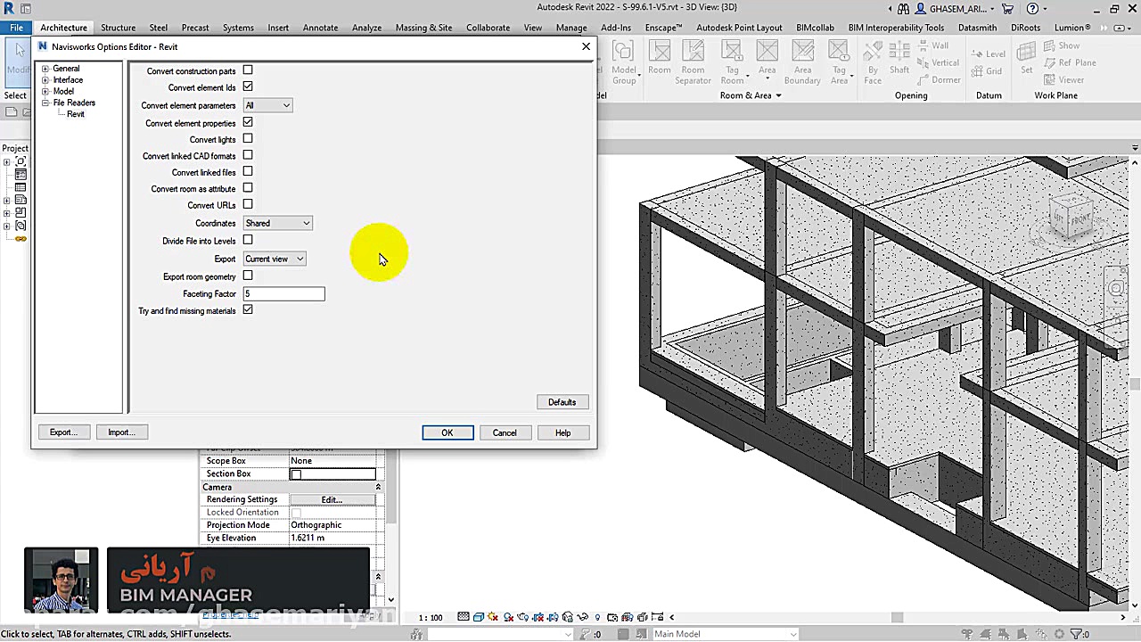Switch to the Collaborate ribbon tab

pyautogui.click(x=488, y=28)
